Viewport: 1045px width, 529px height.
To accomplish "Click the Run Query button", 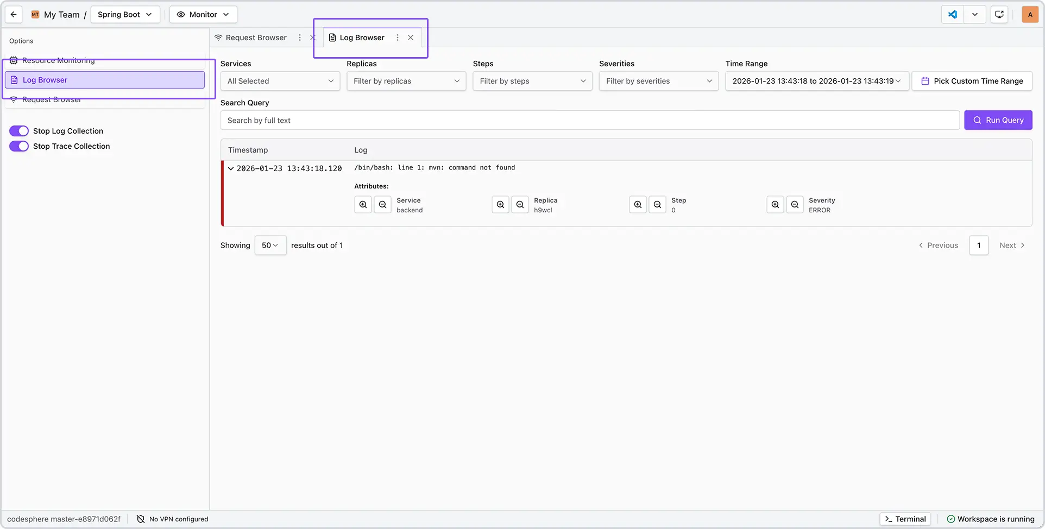I will tap(998, 120).
